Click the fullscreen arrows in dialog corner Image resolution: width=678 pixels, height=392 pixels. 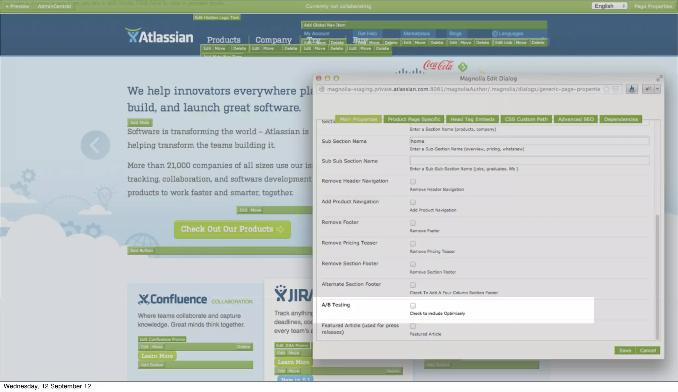tap(659, 78)
